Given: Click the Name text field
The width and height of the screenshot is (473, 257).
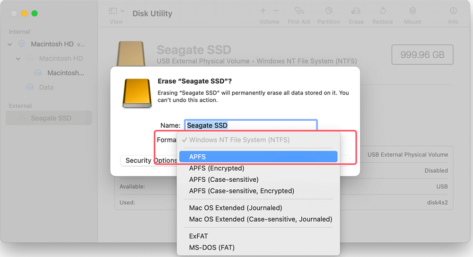Looking at the screenshot, I should 250,125.
